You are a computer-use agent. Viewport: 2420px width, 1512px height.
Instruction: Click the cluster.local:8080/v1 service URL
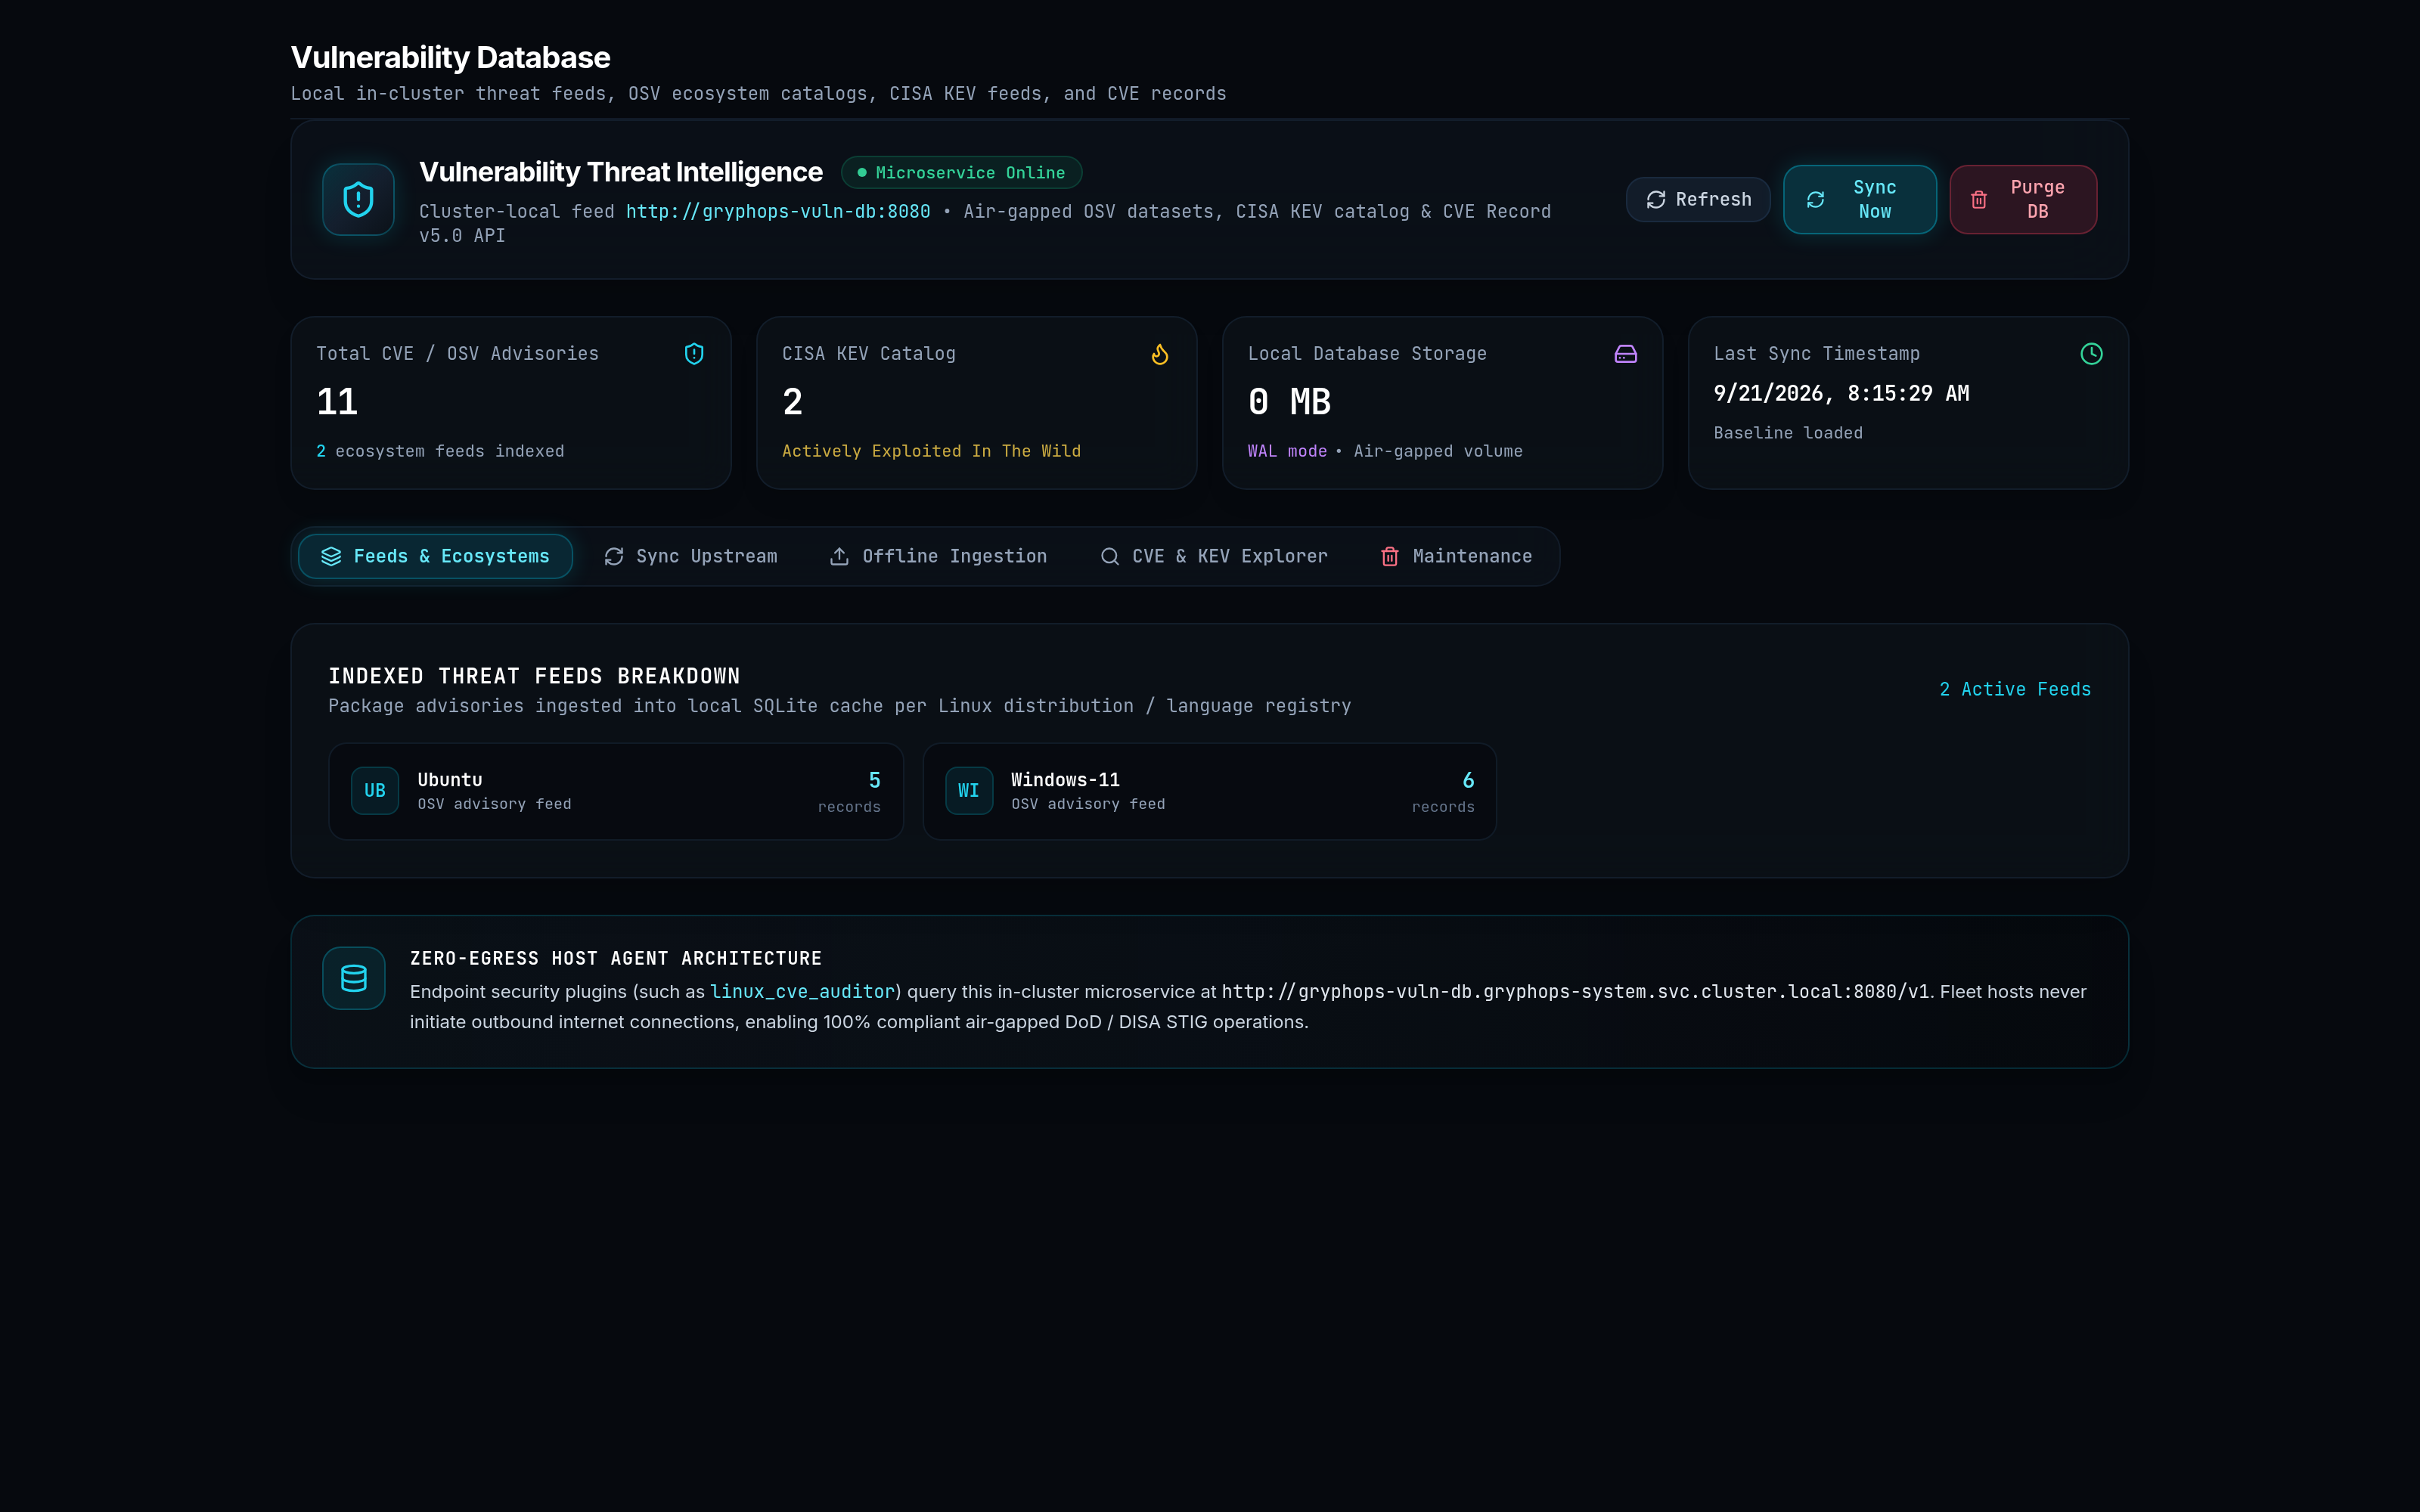click(1575, 992)
